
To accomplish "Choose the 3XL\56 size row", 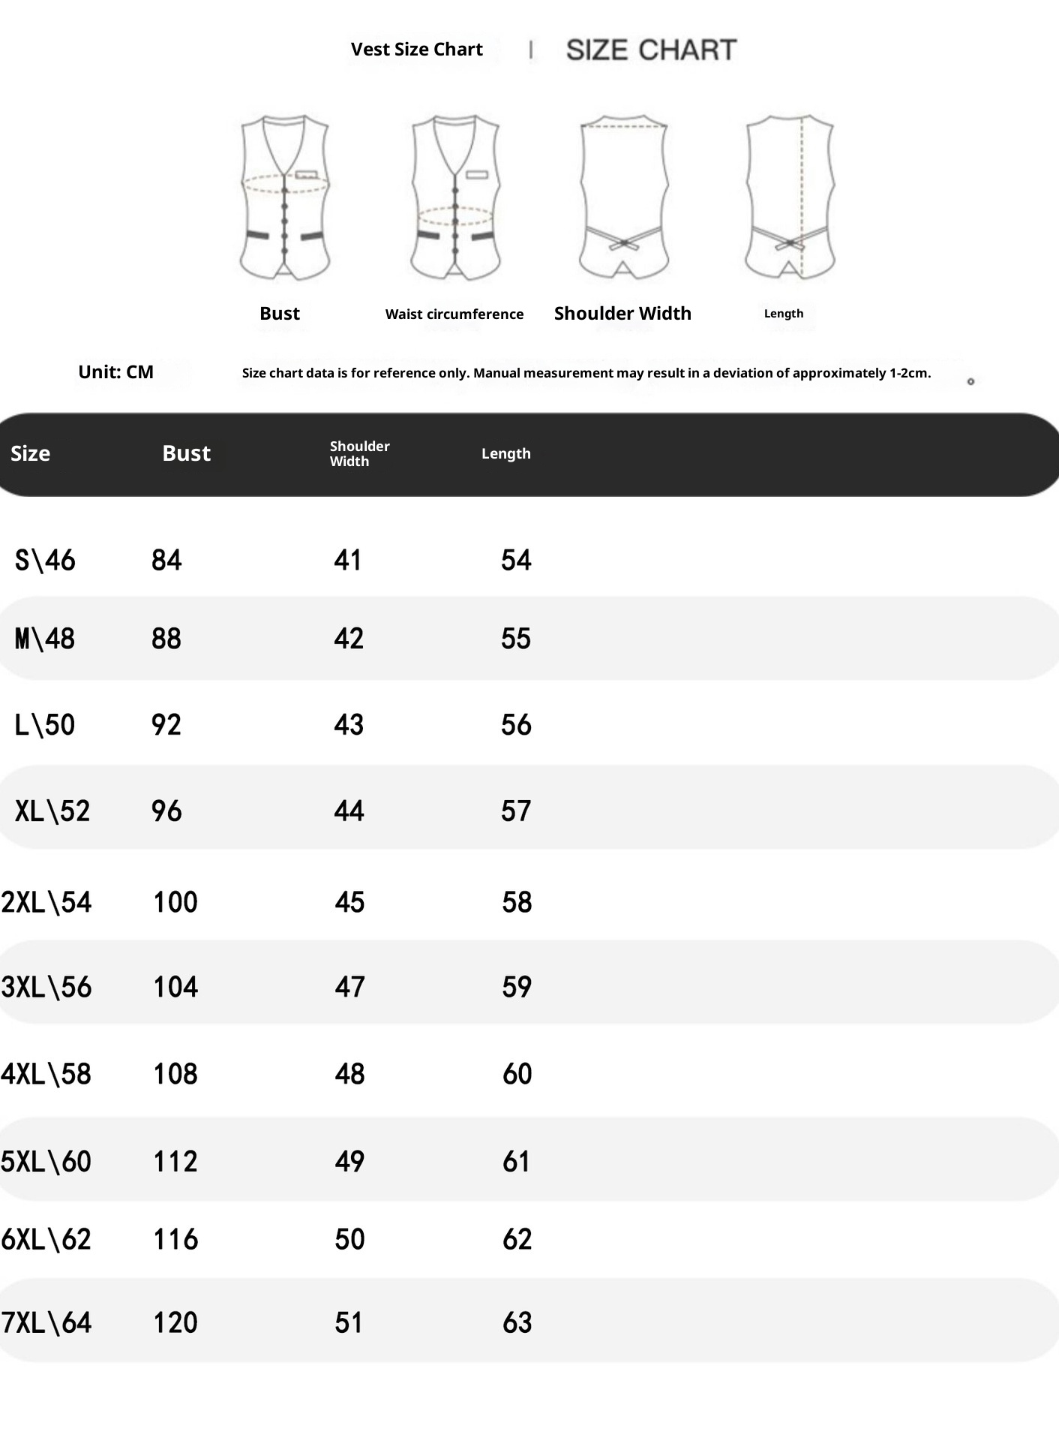I will pos(46,986).
